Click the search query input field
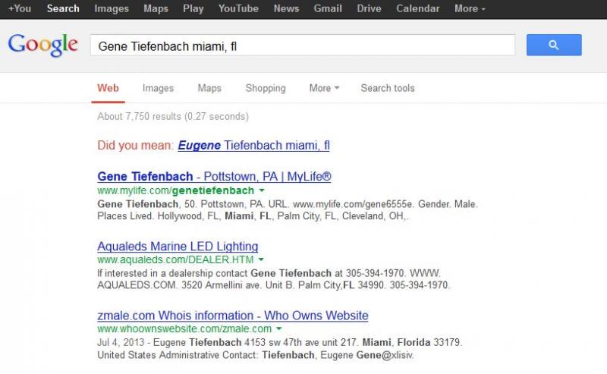The width and height of the screenshot is (607, 374). pos(303,46)
